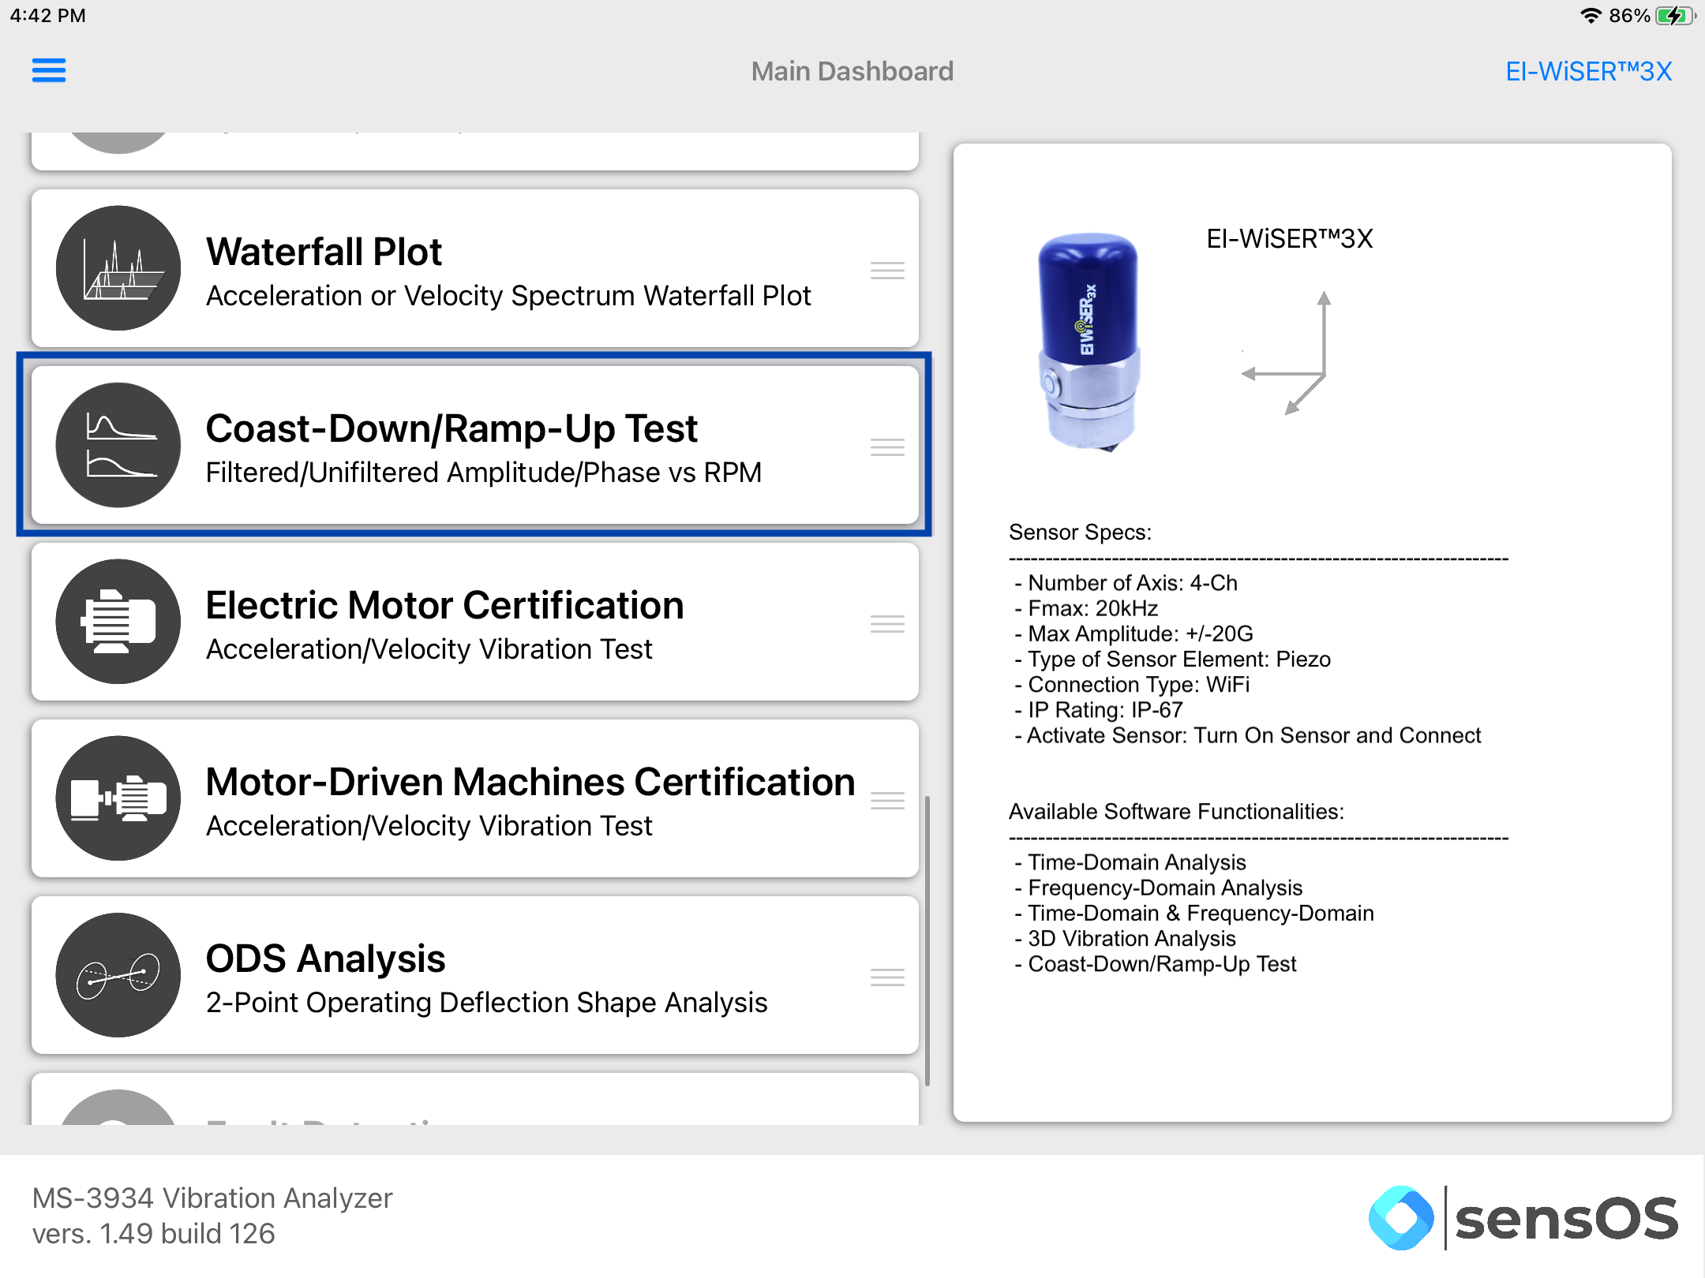Grab ODS Analysis reorder handle
The width and height of the screenshot is (1705, 1278).
[887, 977]
